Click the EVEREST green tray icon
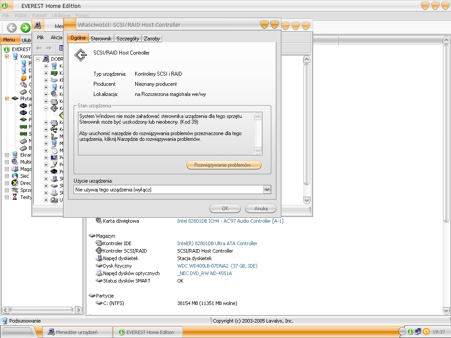The width and height of the screenshot is (451, 338). coord(410,331)
